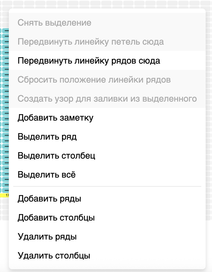Click "Добавить столбцы" to add columns

coord(56,217)
